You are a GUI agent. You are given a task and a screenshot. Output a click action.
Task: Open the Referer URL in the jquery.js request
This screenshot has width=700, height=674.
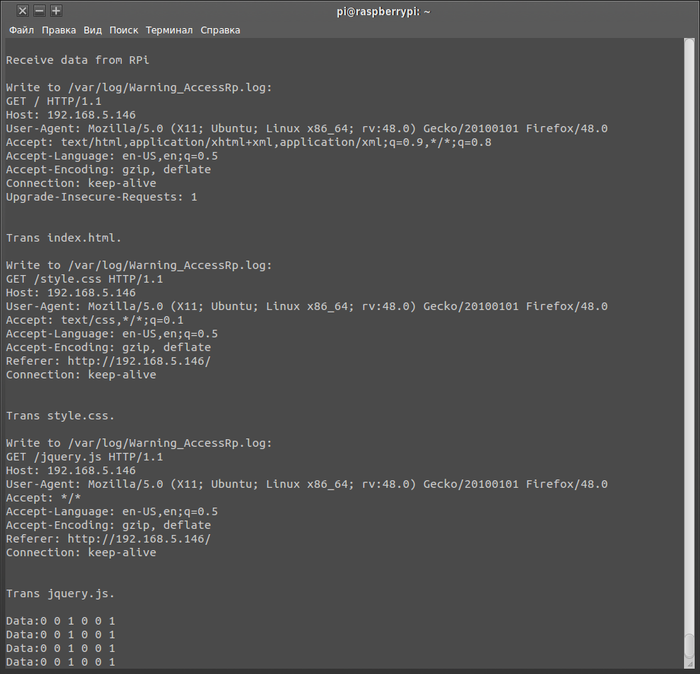point(139,539)
